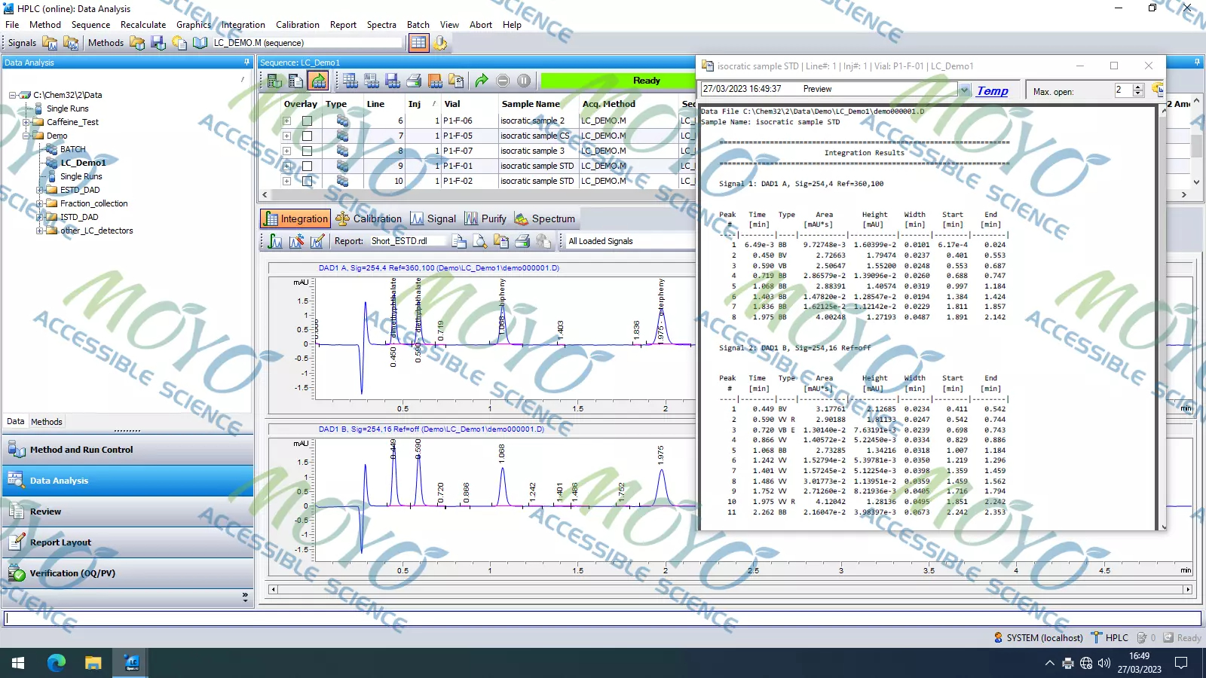1206x678 pixels.
Task: Tick overlay checkbox for vial P1-F-02
Action: pos(307,181)
